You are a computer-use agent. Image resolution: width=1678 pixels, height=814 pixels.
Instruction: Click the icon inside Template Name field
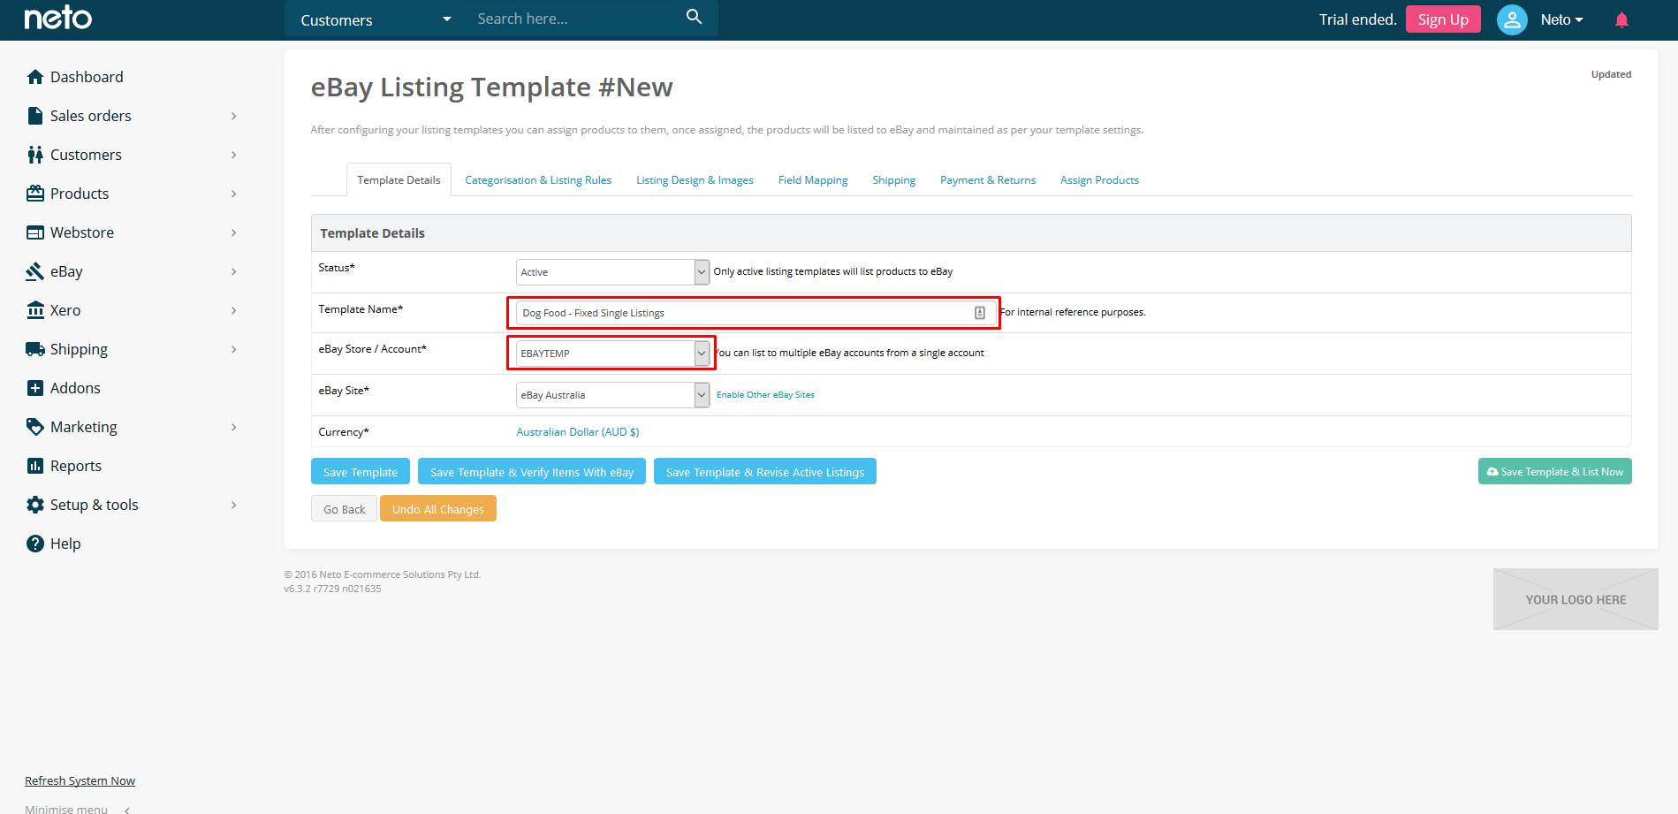(x=979, y=313)
